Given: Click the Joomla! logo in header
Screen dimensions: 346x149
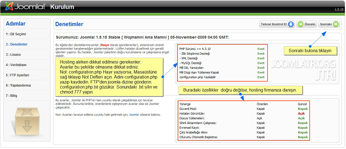Looking at the screenshot, I should coord(26,6).
